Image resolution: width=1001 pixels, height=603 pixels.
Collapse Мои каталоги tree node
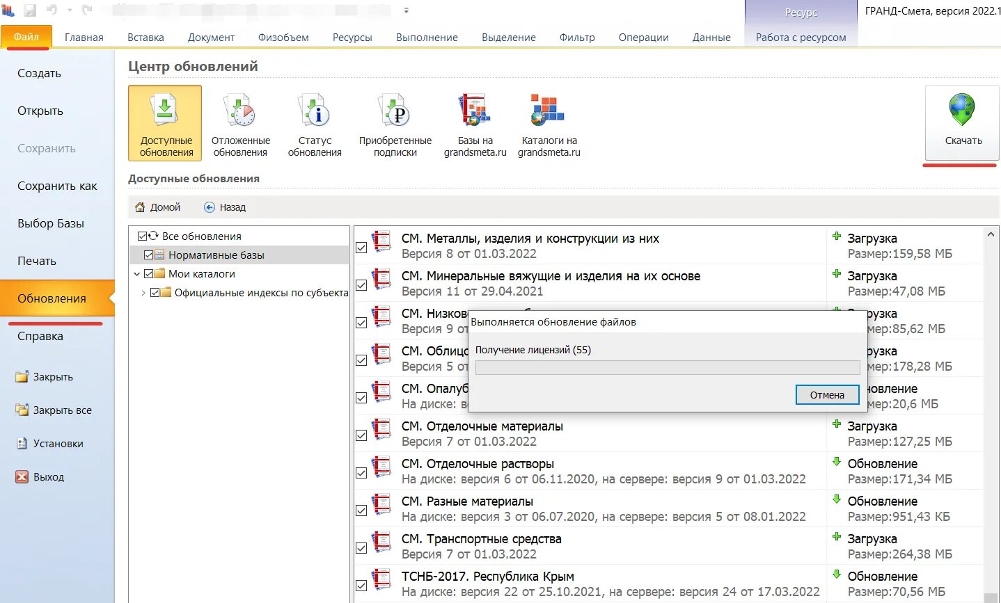pos(137,274)
